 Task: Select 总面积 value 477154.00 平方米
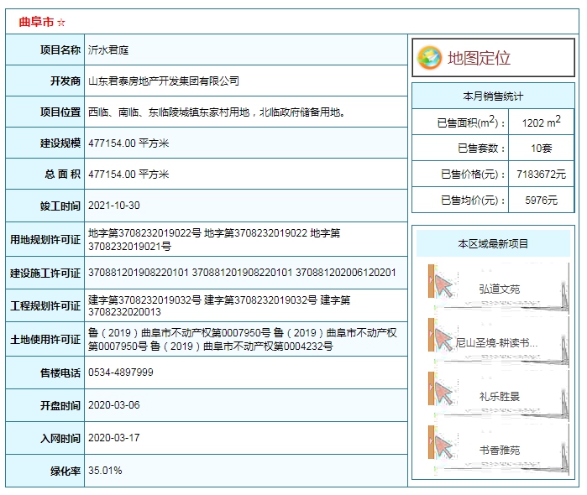(x=128, y=174)
